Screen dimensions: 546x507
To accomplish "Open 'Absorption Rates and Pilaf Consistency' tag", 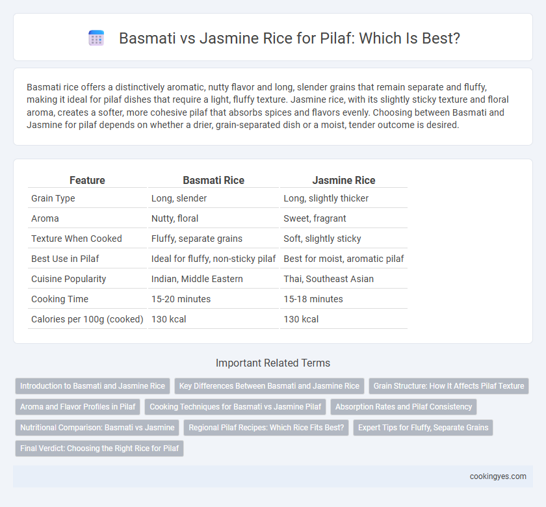I will pyautogui.click(x=403, y=407).
